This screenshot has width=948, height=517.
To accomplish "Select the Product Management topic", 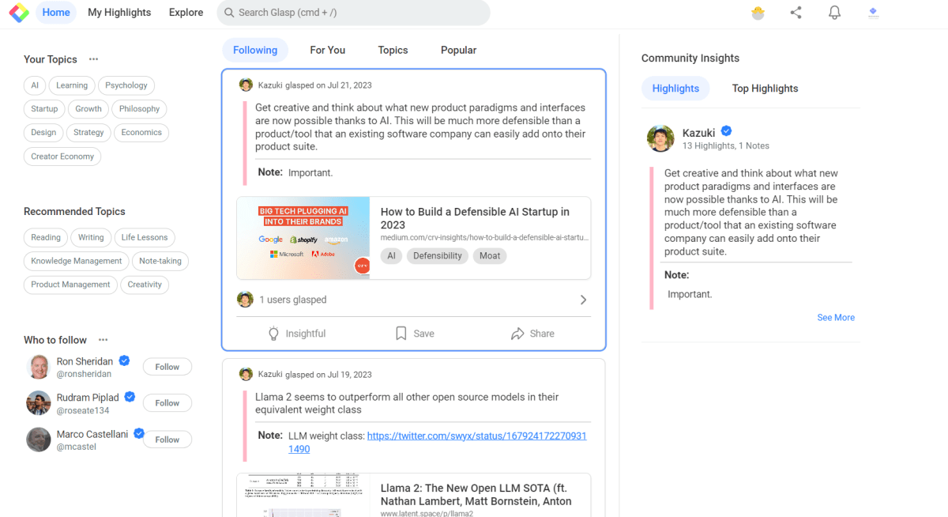I will pyautogui.click(x=70, y=285).
